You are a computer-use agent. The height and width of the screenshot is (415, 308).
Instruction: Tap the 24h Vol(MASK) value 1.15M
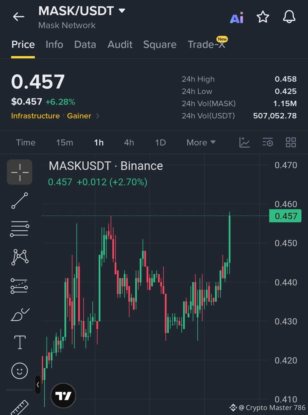click(x=285, y=104)
